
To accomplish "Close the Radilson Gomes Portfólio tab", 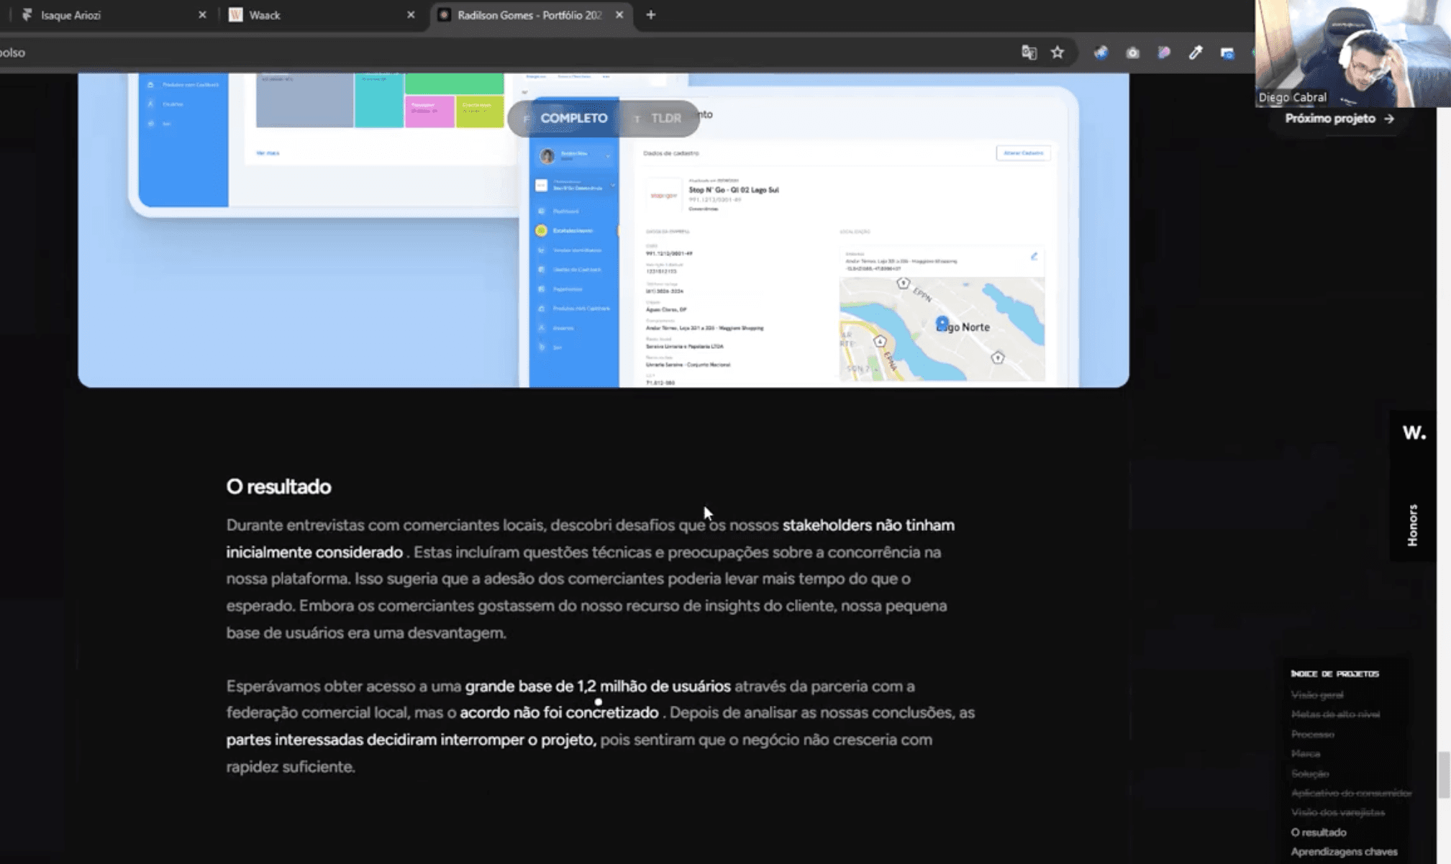I will (619, 15).
